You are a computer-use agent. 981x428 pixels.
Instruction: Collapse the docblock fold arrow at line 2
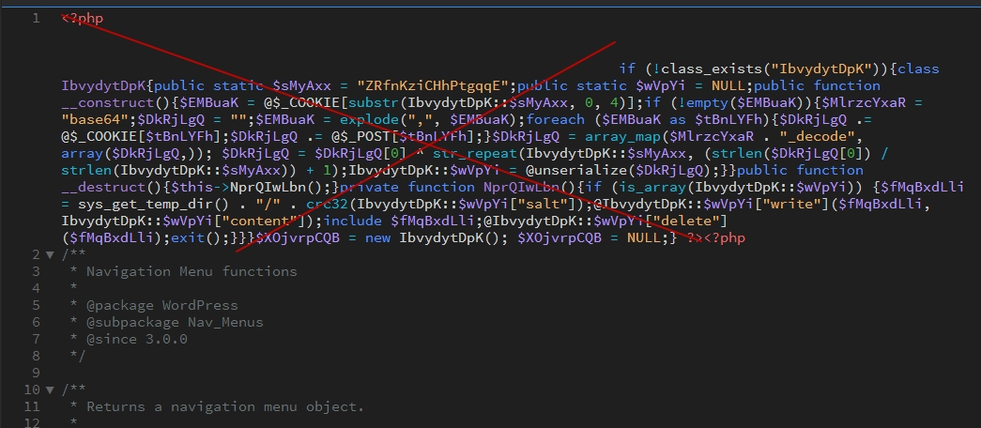[x=51, y=254]
